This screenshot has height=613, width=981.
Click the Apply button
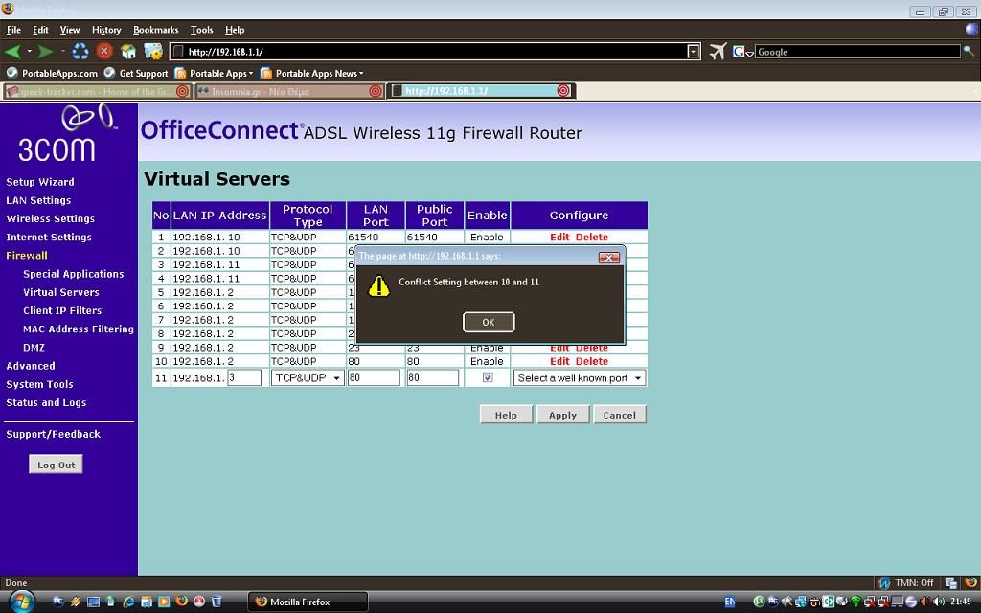tap(562, 415)
